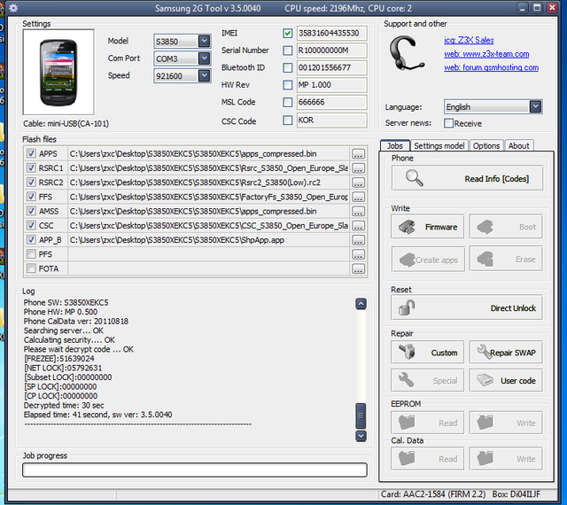Screen dimensions: 567x505
Task: Browse for the CSC flash file
Action: point(358,226)
